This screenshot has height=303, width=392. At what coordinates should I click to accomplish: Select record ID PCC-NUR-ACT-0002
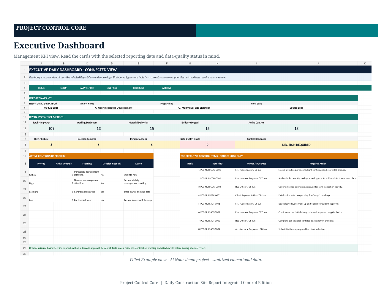[210, 212]
